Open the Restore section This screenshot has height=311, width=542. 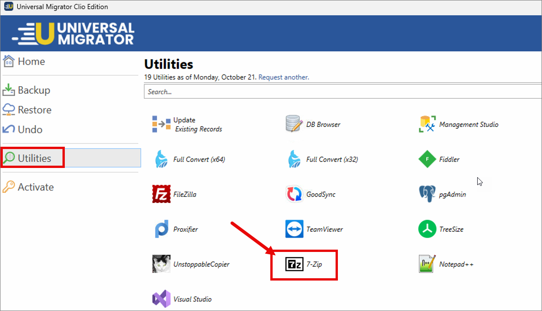point(35,109)
